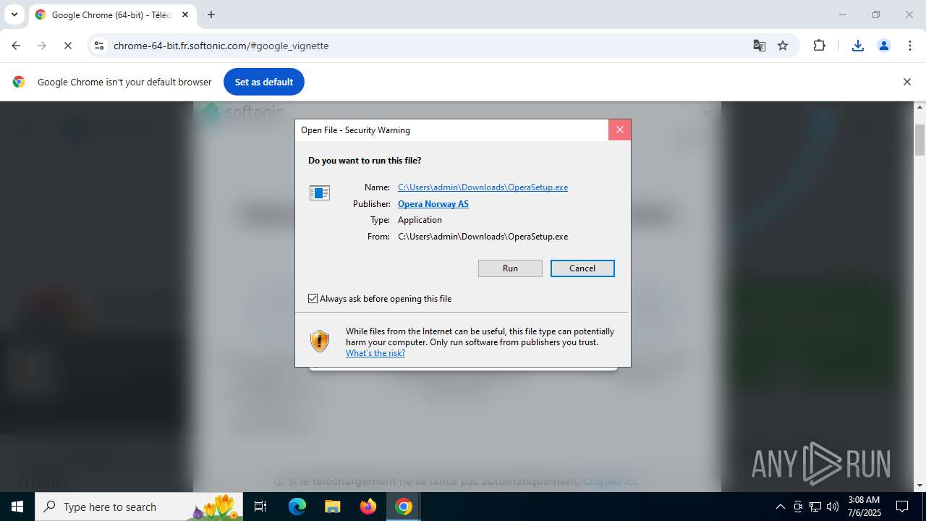
Task: Show Chrome downloads panel
Action: click(x=857, y=46)
